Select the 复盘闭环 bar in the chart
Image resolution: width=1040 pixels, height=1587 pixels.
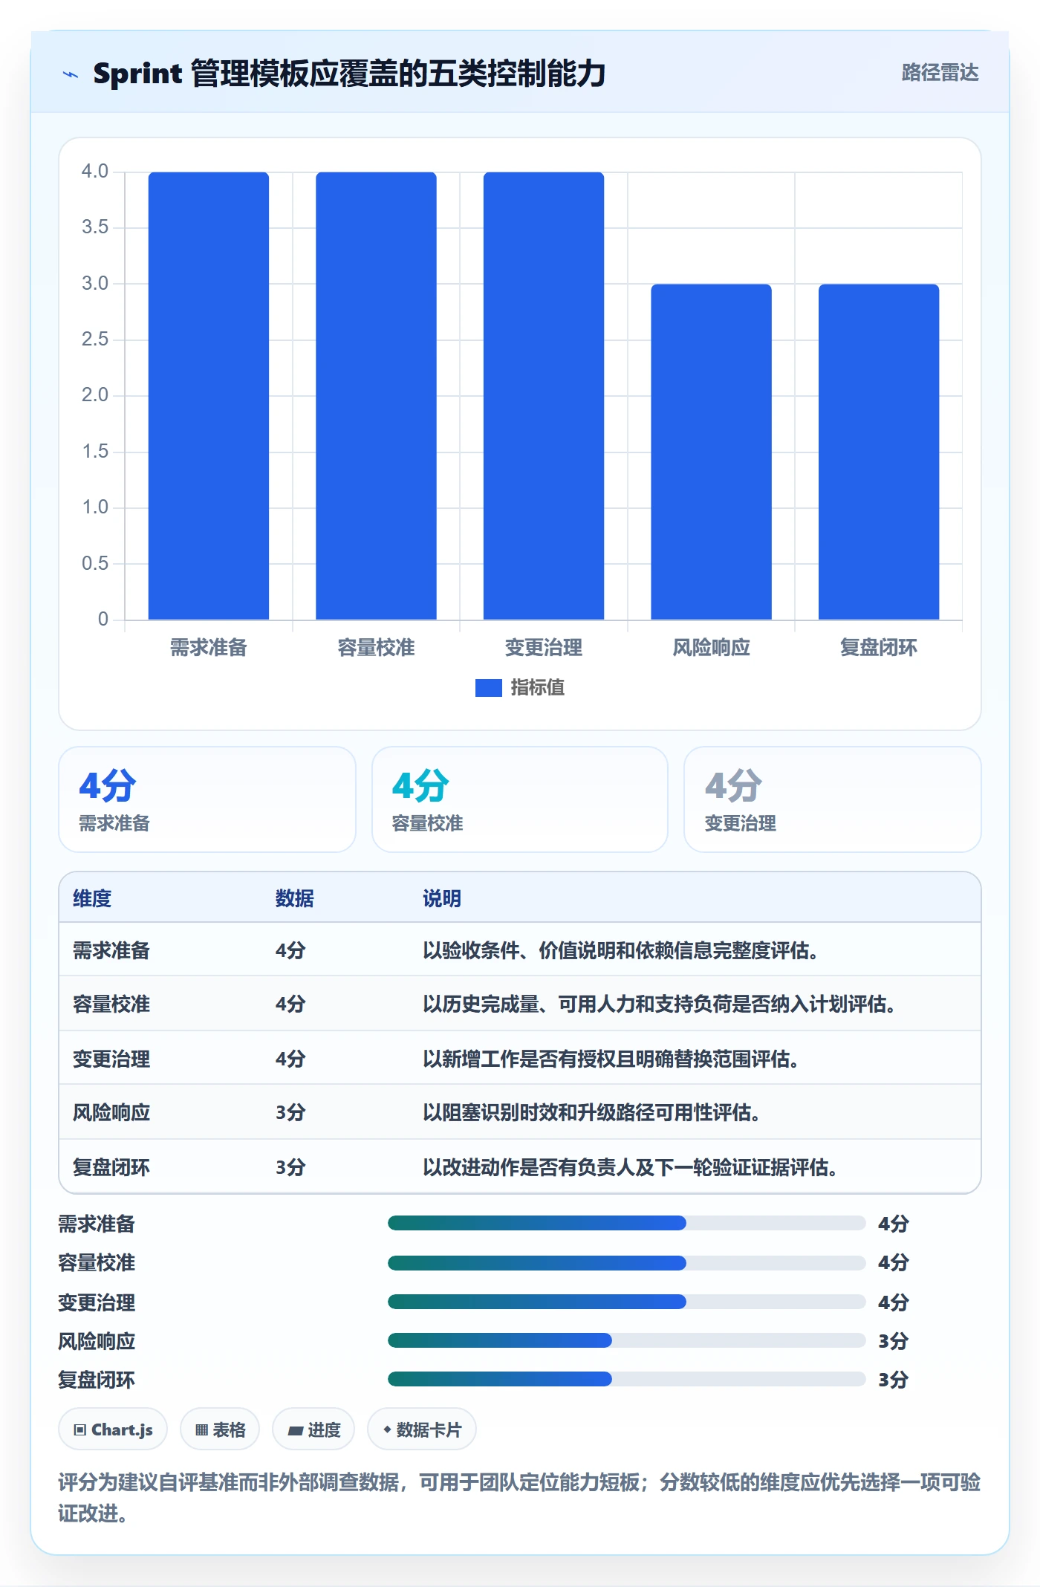click(879, 452)
